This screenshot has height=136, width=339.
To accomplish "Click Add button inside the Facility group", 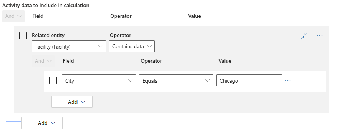I will tap(72, 102).
